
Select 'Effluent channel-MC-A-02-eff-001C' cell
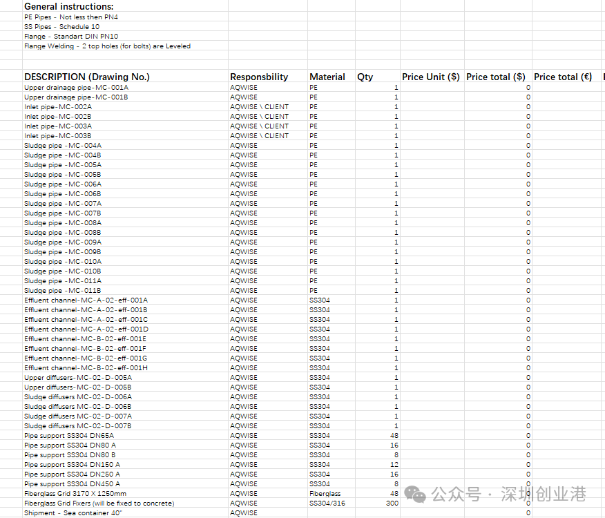pyautogui.click(x=125, y=319)
